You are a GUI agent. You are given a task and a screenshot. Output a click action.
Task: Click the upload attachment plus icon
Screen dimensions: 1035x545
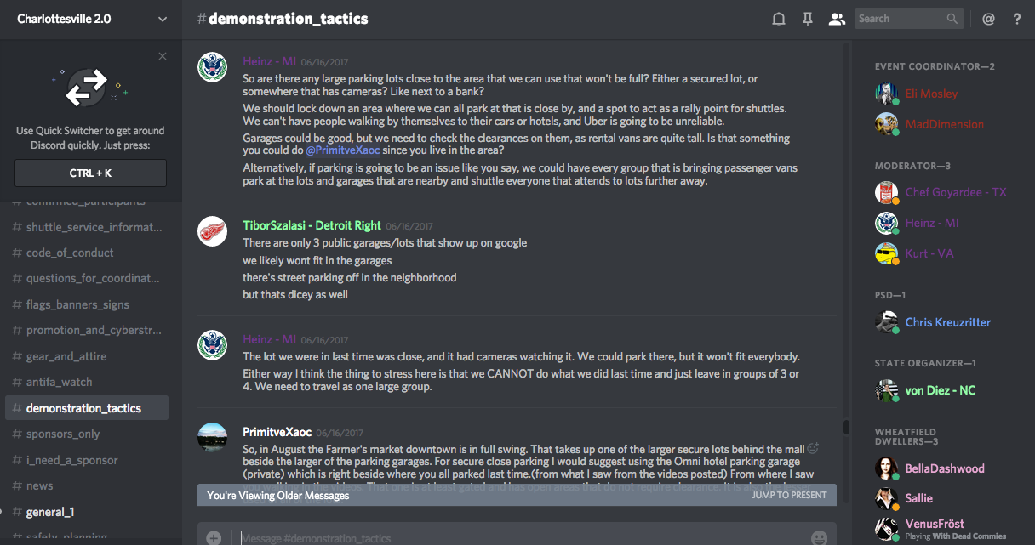214,537
